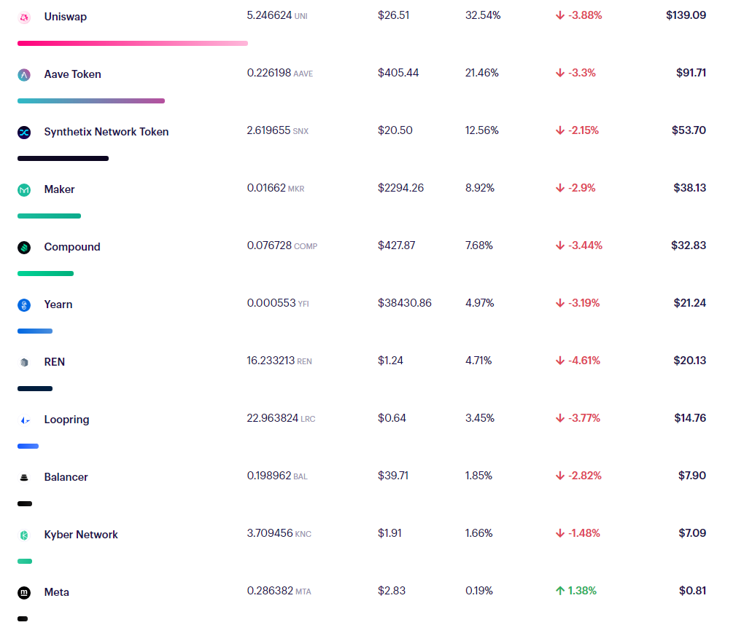
Task: Click the Loopring token icon
Action: coord(24,420)
